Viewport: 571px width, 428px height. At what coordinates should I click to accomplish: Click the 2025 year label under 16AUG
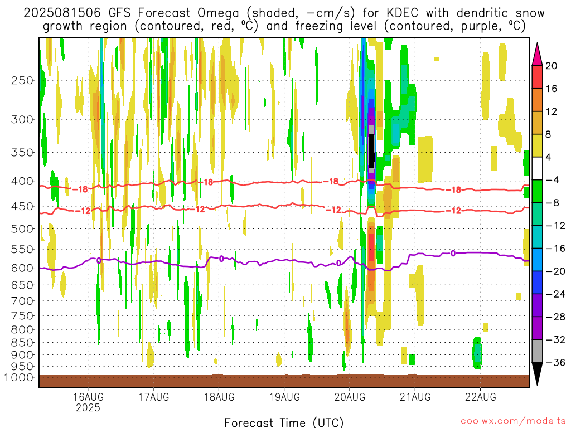point(88,407)
